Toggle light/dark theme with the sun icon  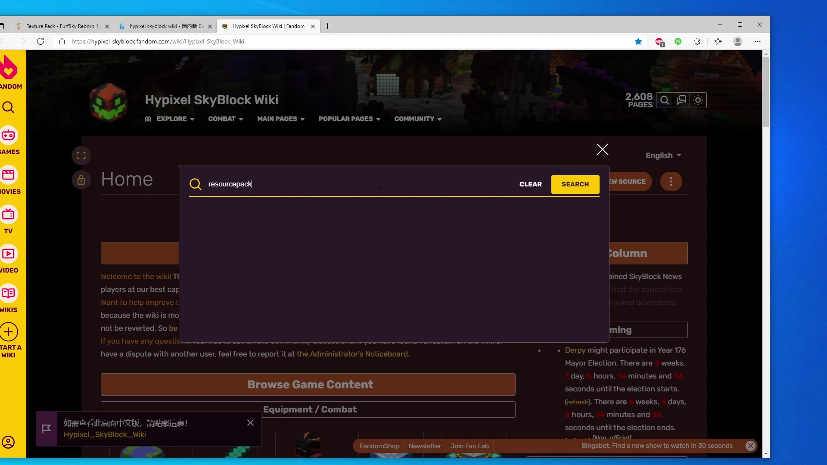pyautogui.click(x=698, y=100)
